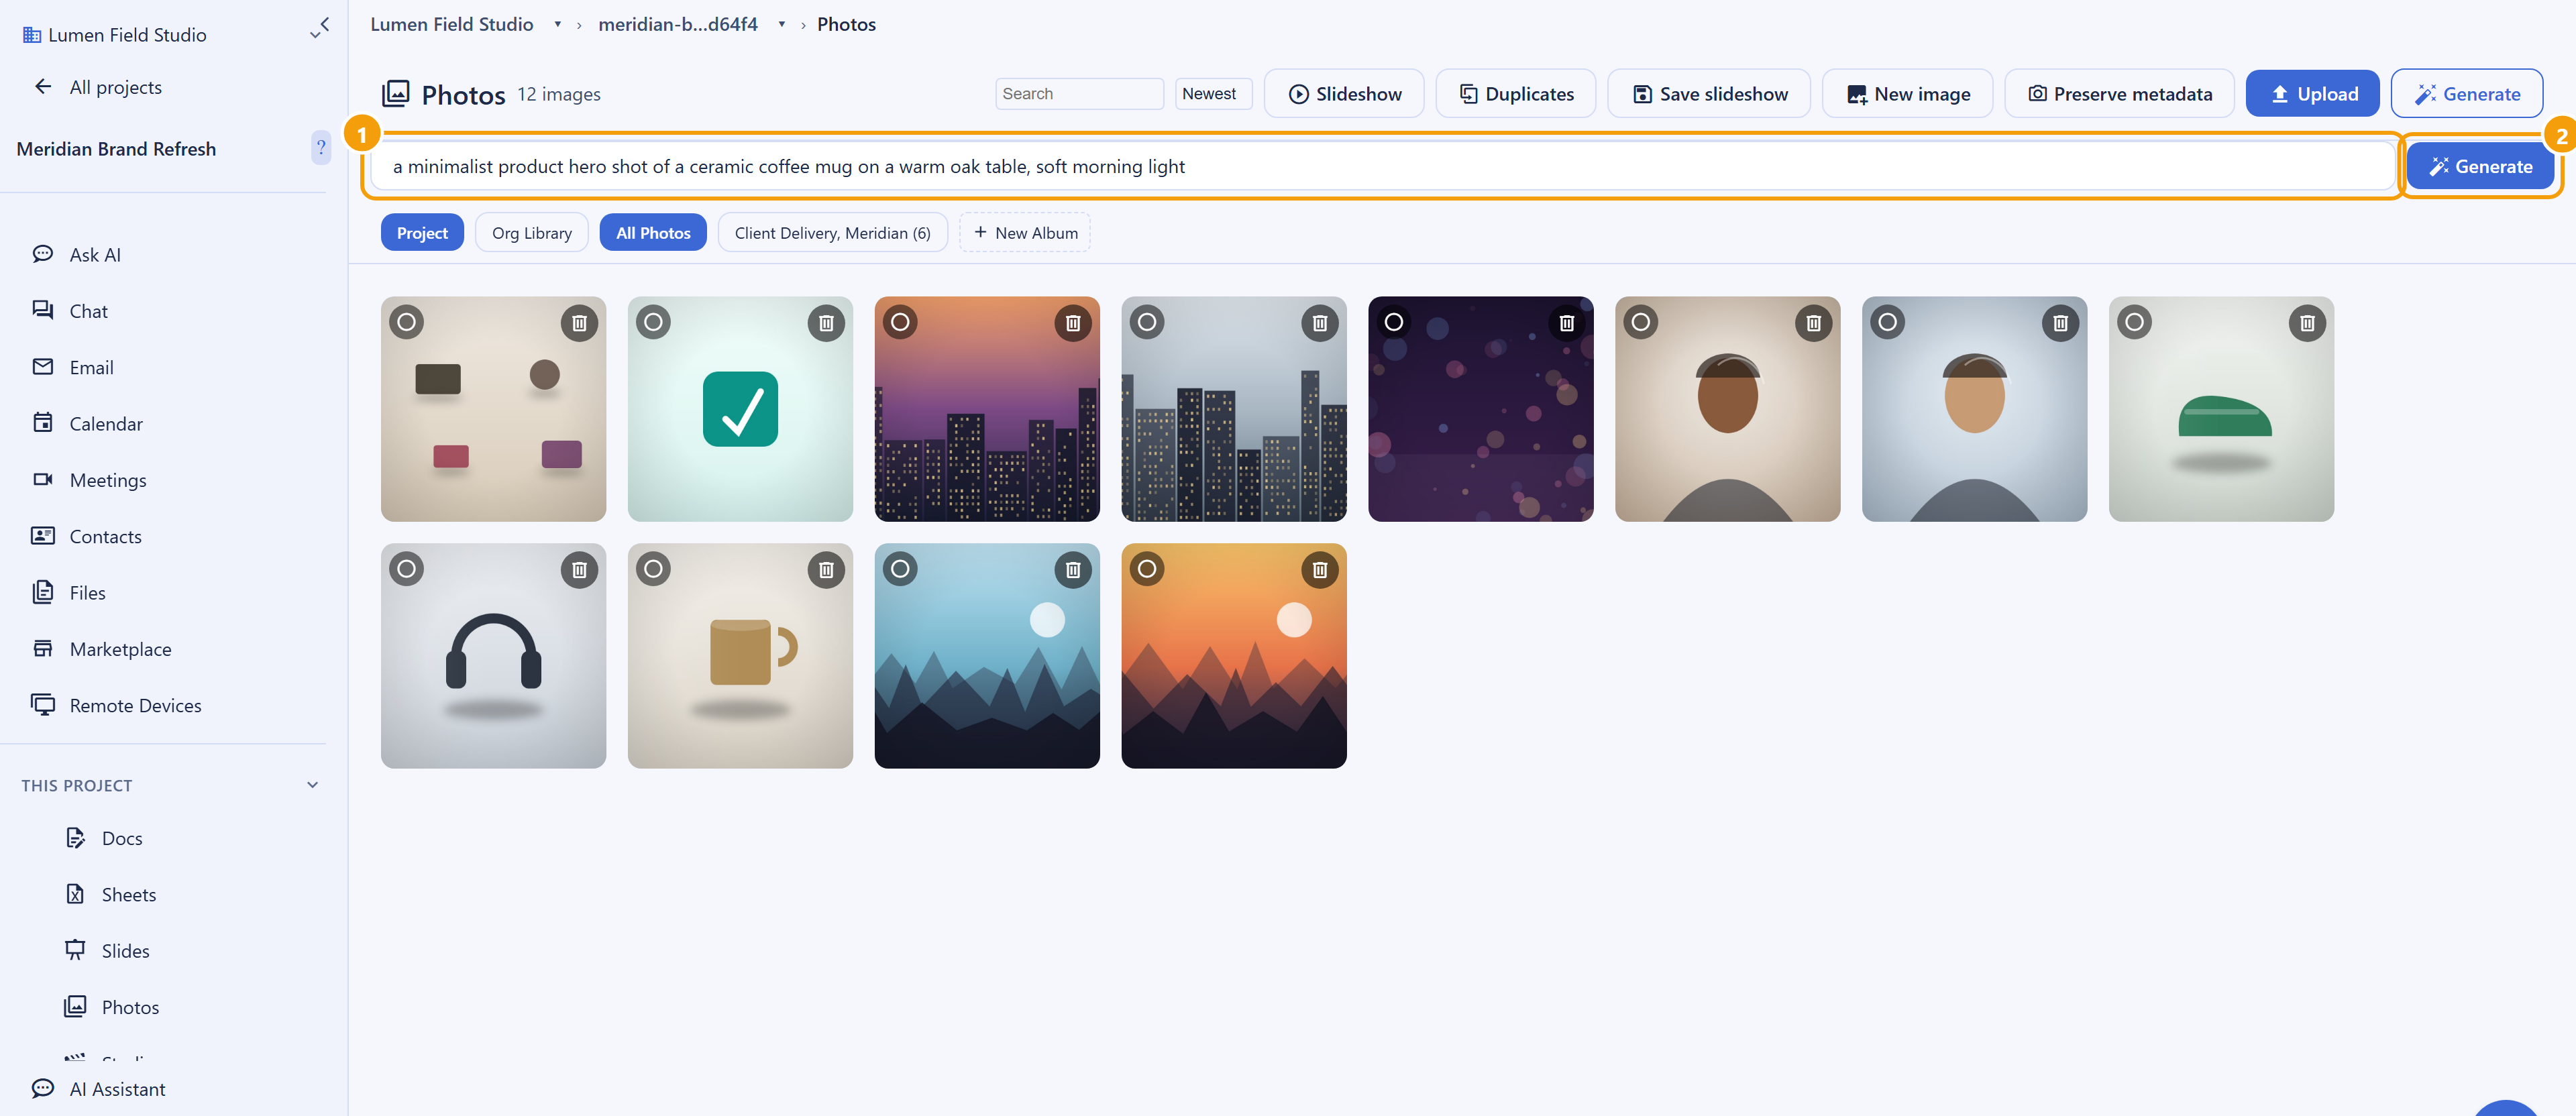
Task: Delete the headphones image
Action: point(579,570)
